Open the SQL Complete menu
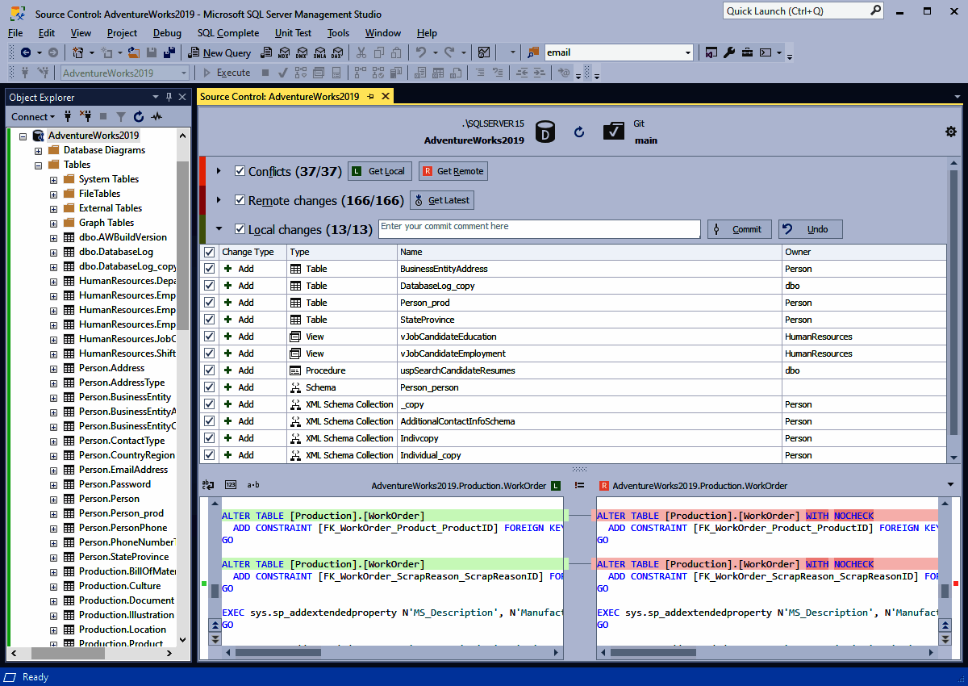The height and width of the screenshot is (686, 968). 227,33
